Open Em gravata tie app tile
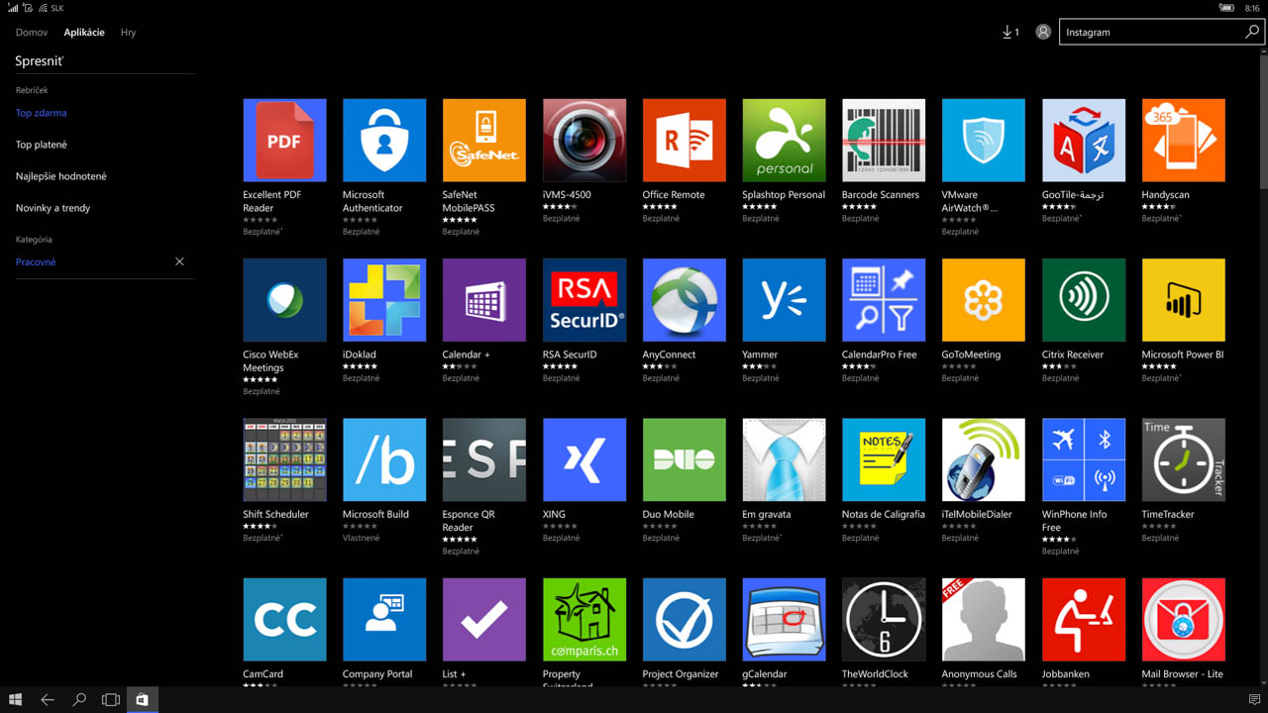This screenshot has width=1268, height=713. coord(784,459)
